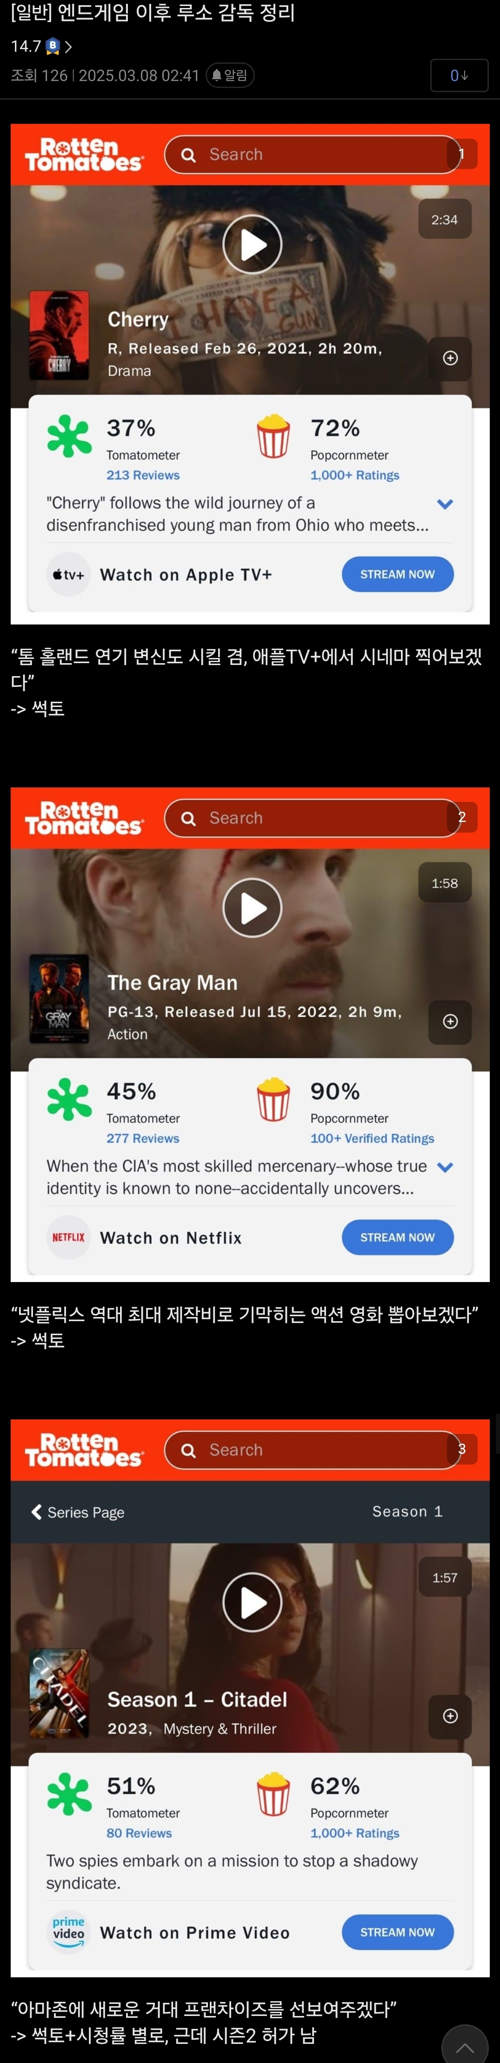This screenshot has width=500, height=2063.
Task: Open 100+ Verified Ratings link
Action: (372, 1138)
